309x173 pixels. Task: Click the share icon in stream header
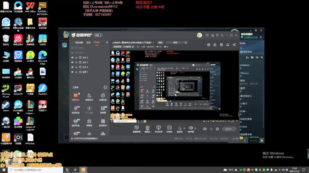click(234, 45)
